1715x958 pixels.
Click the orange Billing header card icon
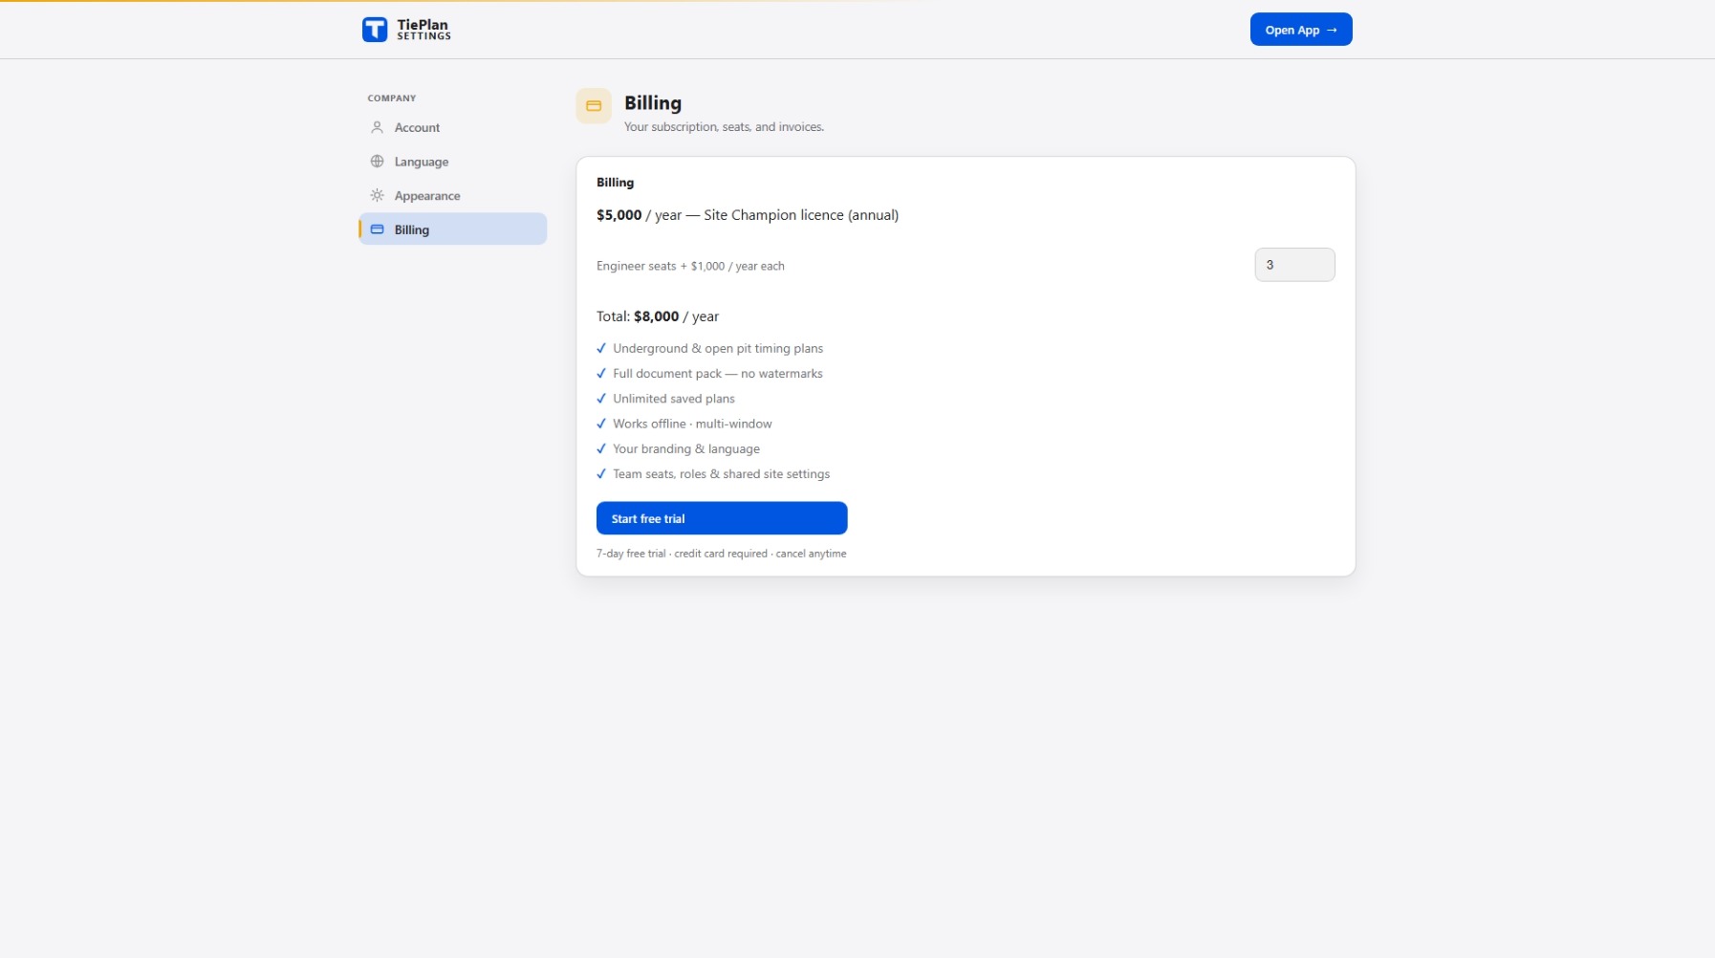[593, 106]
